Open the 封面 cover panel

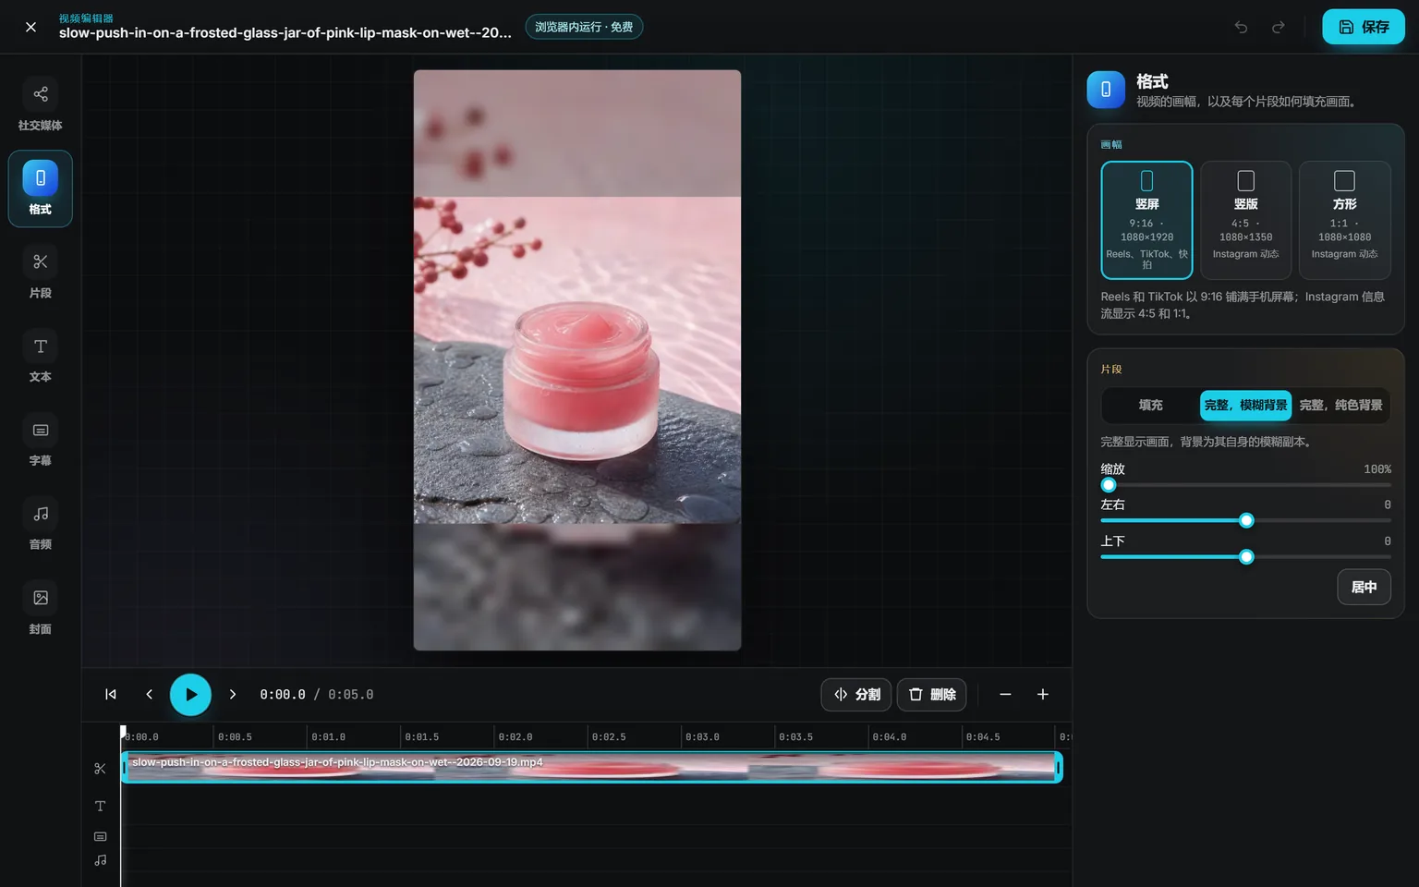[x=41, y=609]
